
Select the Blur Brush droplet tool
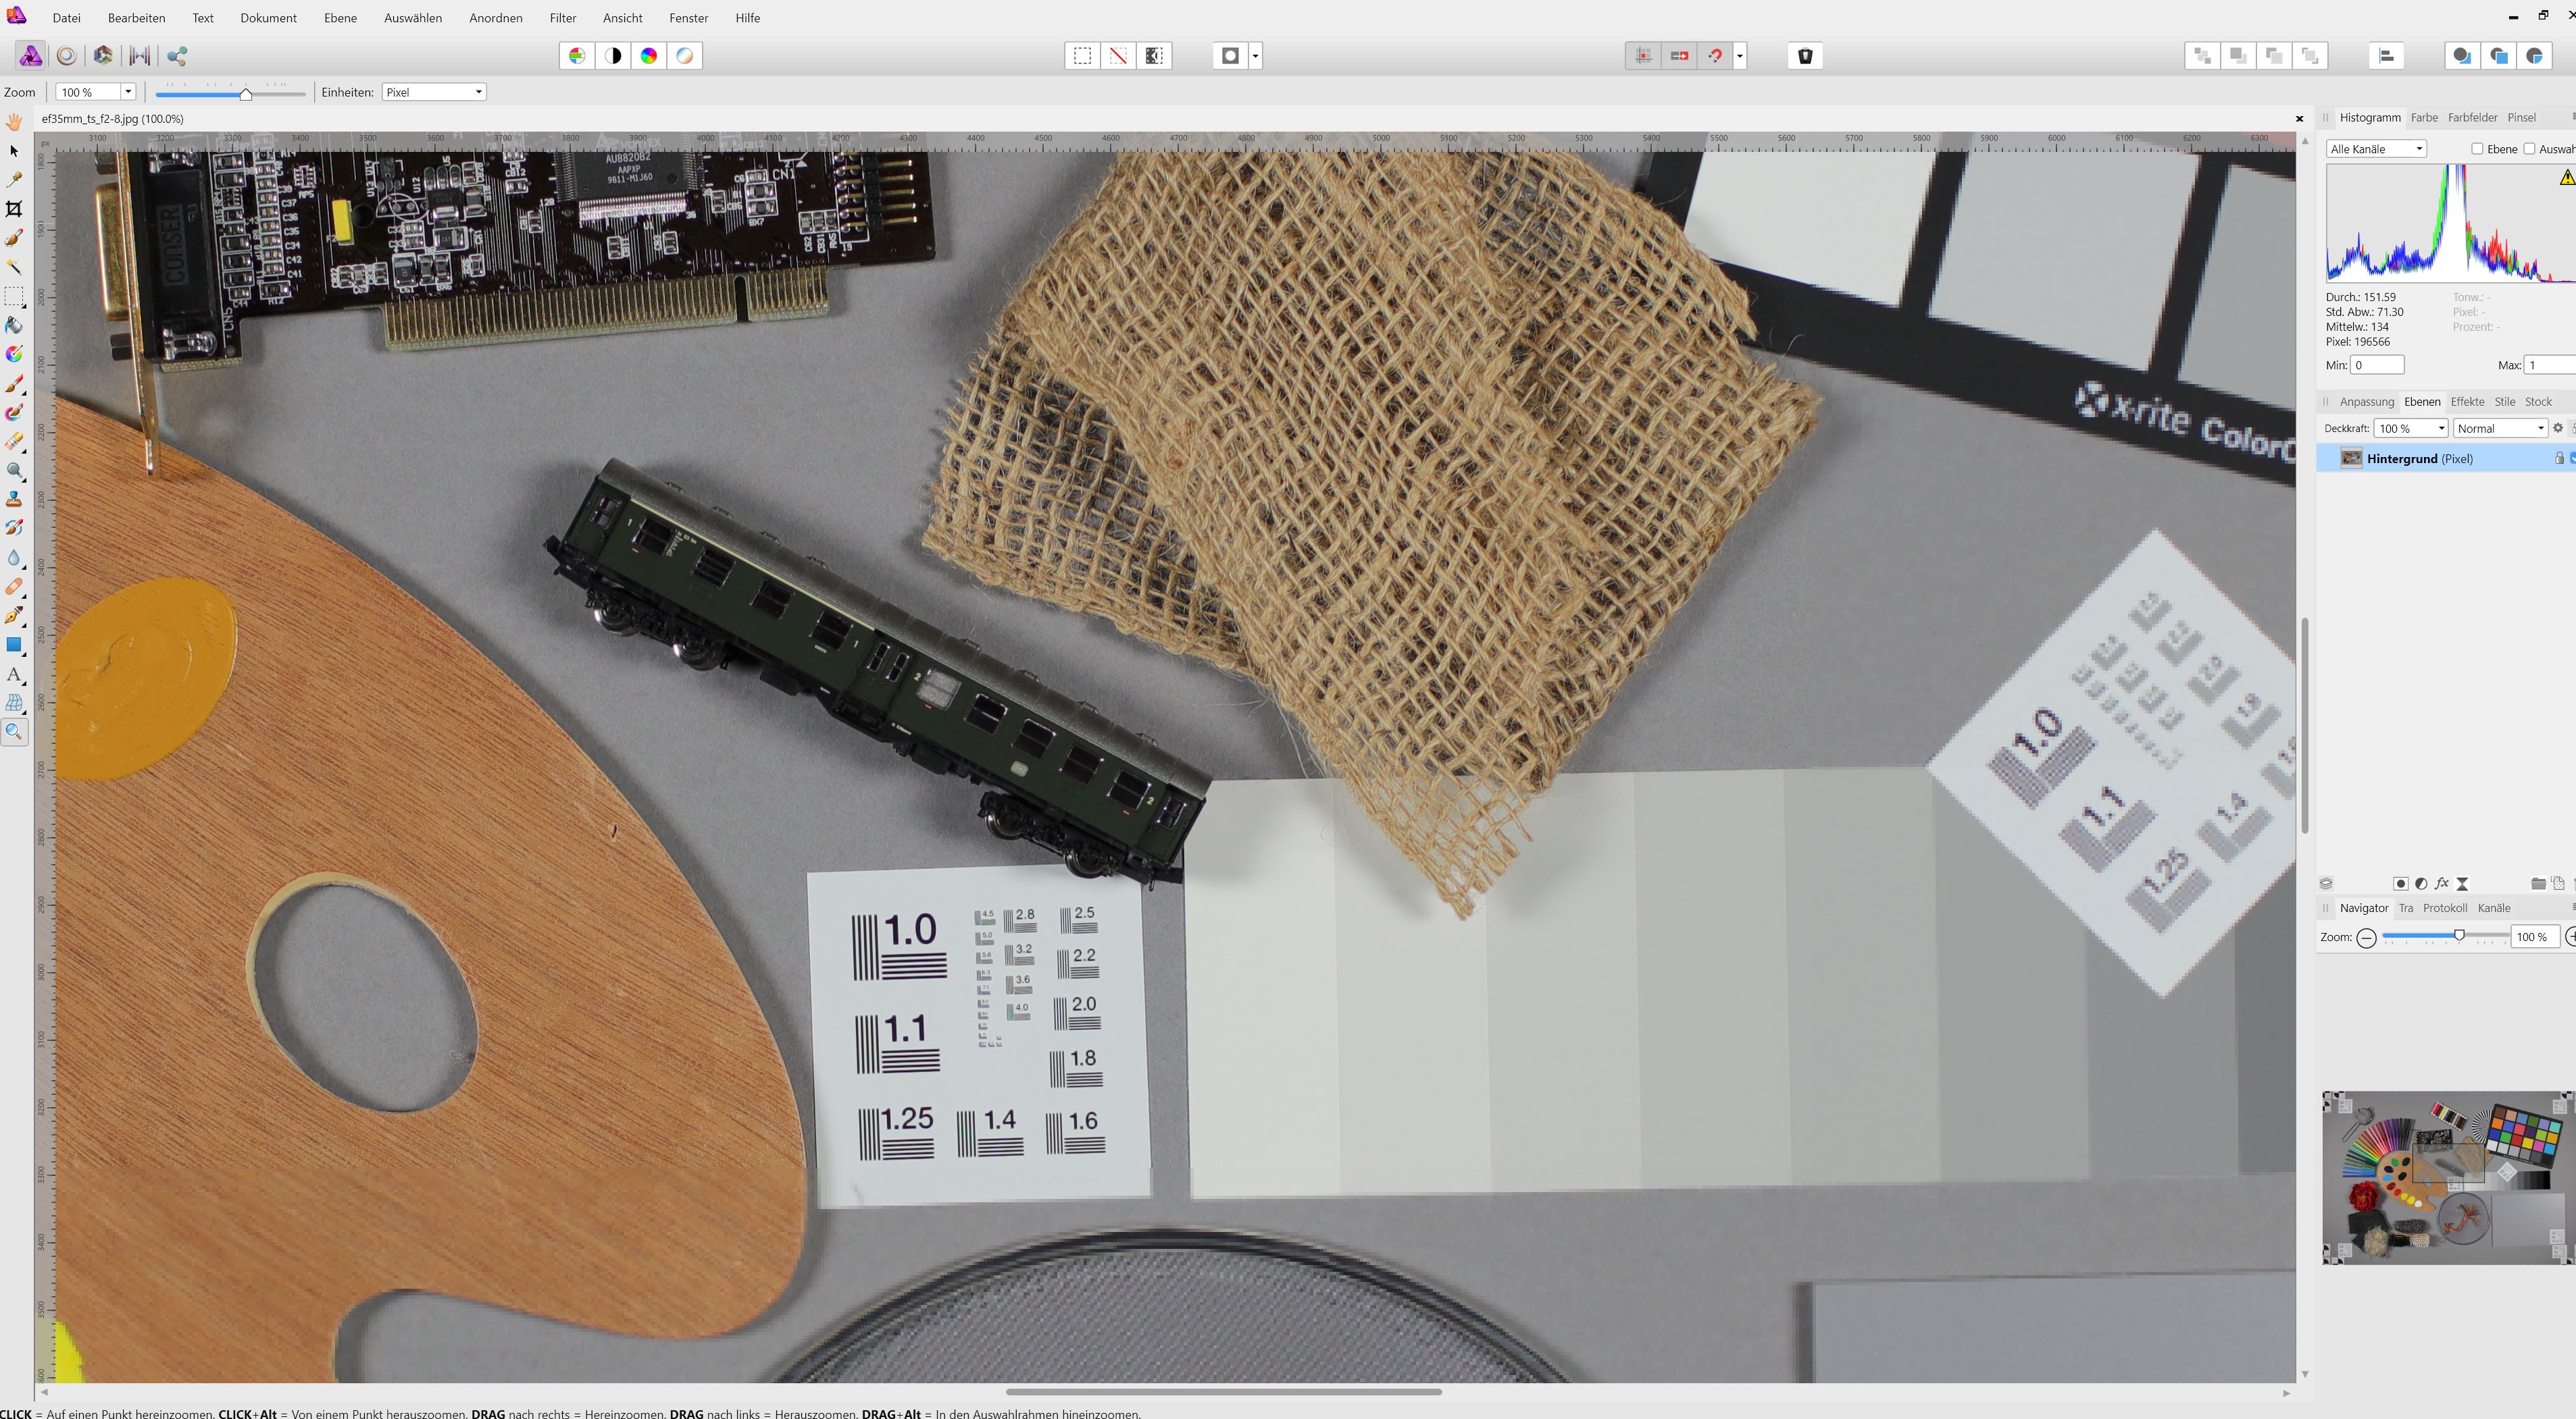pos(14,558)
